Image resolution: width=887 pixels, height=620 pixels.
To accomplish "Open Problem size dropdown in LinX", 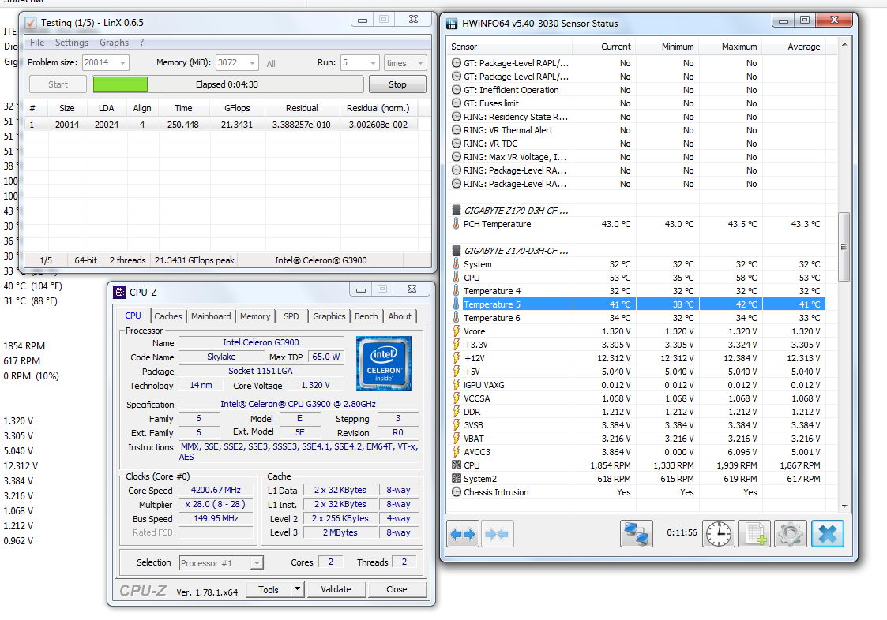I will click(x=122, y=63).
